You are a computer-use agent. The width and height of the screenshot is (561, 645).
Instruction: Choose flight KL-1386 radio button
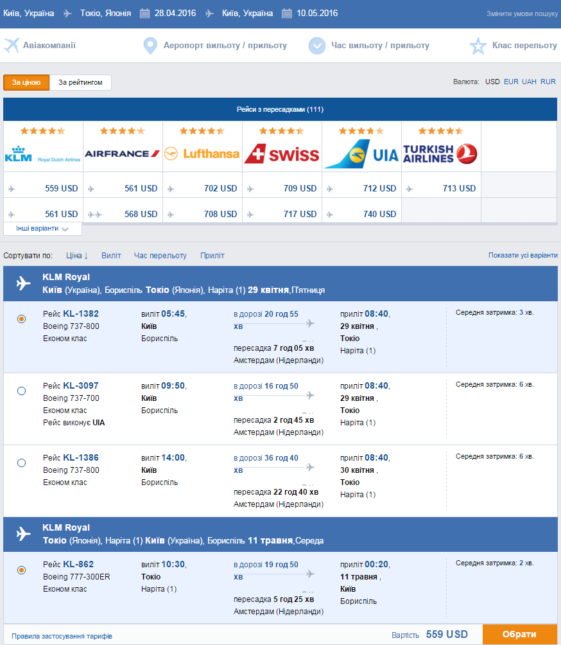point(21,463)
